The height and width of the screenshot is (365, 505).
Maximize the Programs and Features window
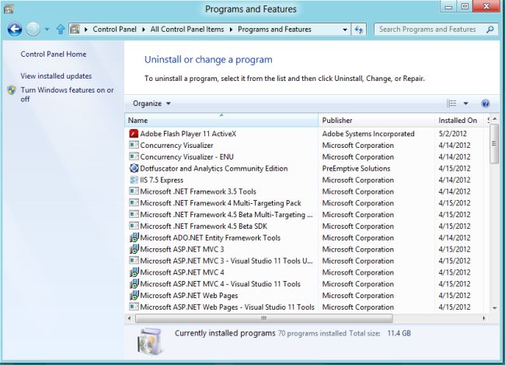click(x=465, y=6)
